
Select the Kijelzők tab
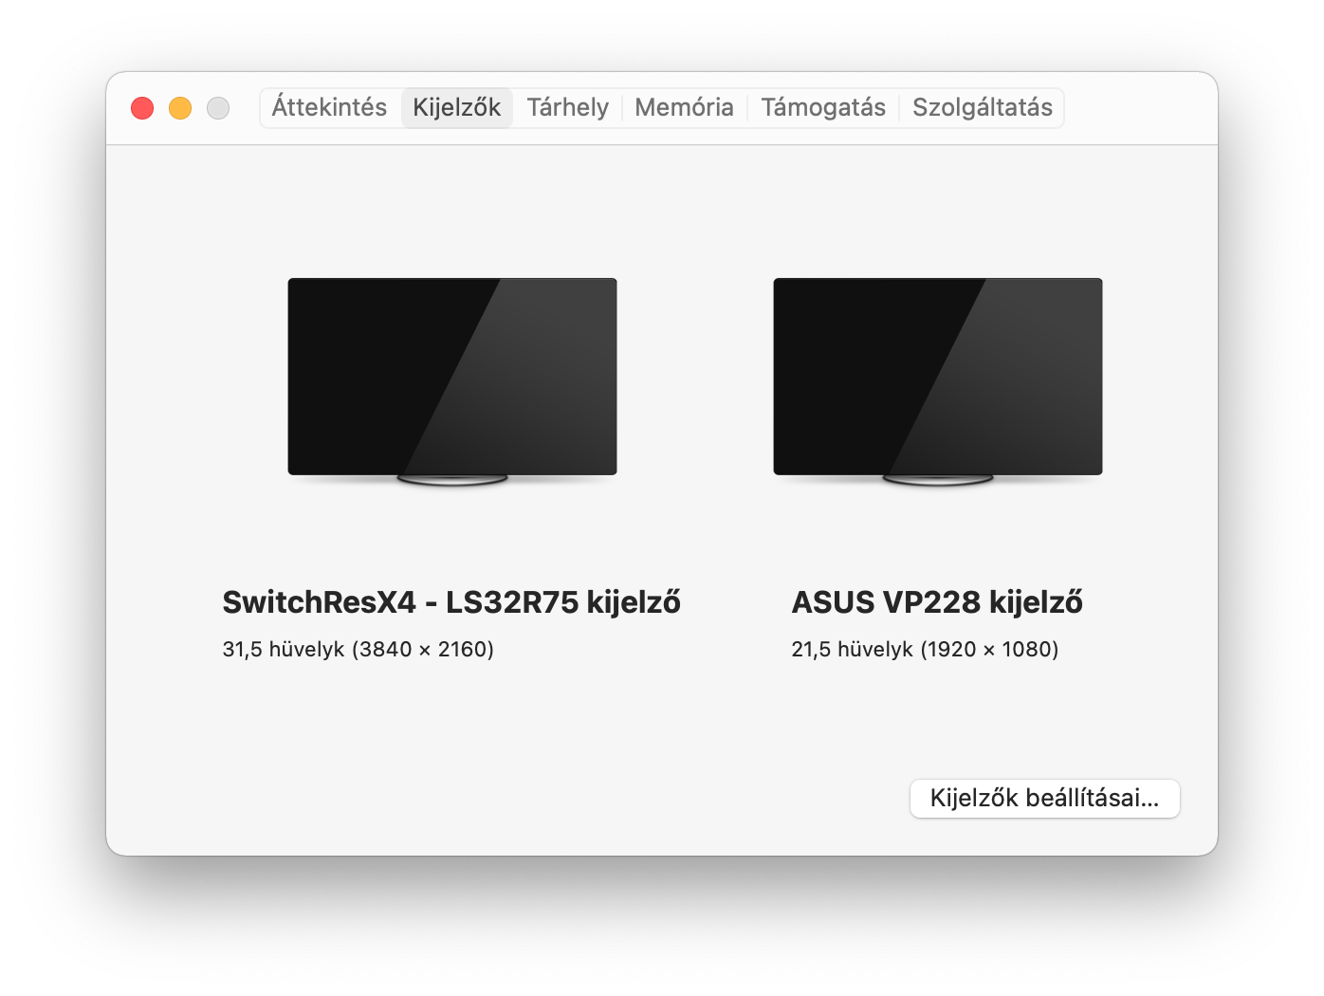tap(456, 107)
